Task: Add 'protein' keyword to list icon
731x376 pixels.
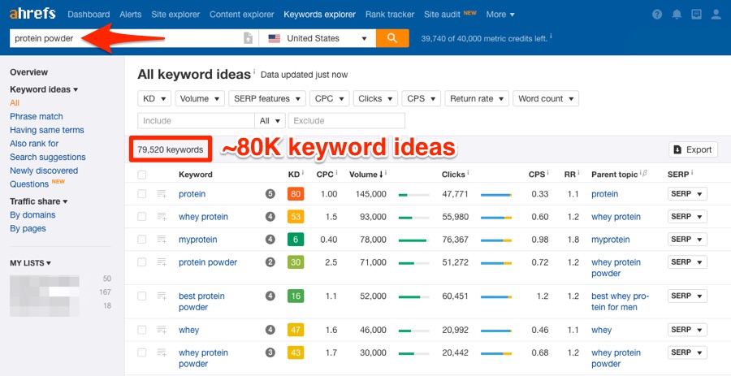Action: pos(162,194)
